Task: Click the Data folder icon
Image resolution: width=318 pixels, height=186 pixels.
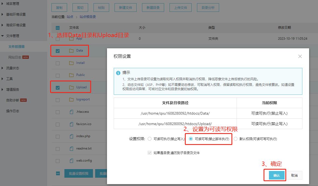Action: pos(71,50)
